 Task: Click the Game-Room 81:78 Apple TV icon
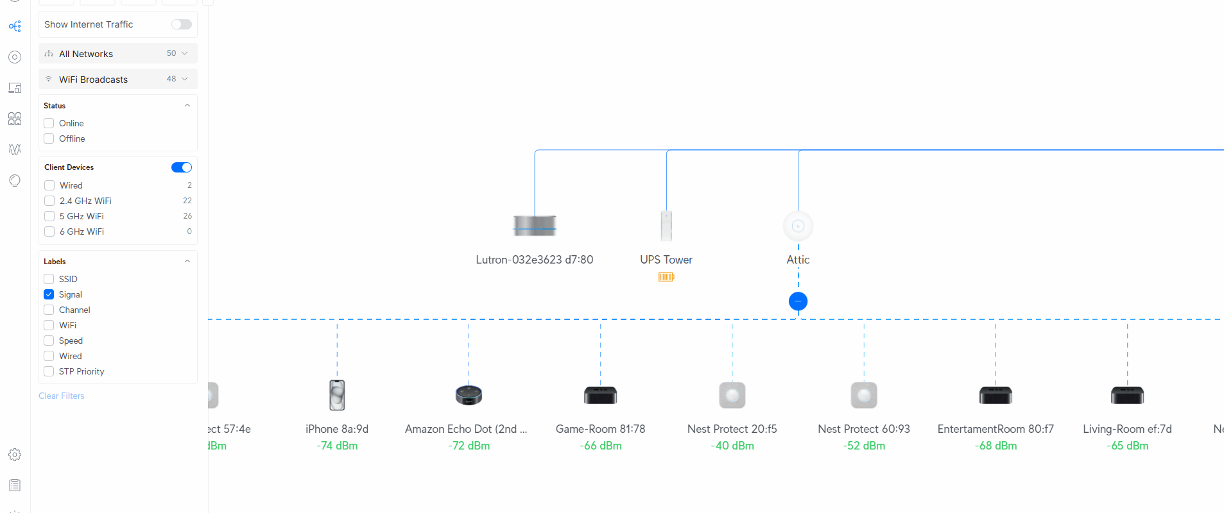(600, 396)
